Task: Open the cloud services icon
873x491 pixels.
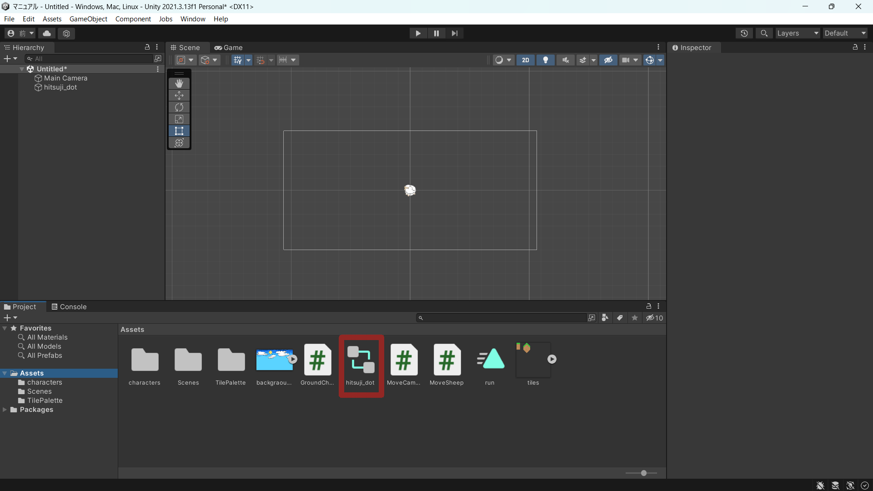Action: click(x=47, y=33)
